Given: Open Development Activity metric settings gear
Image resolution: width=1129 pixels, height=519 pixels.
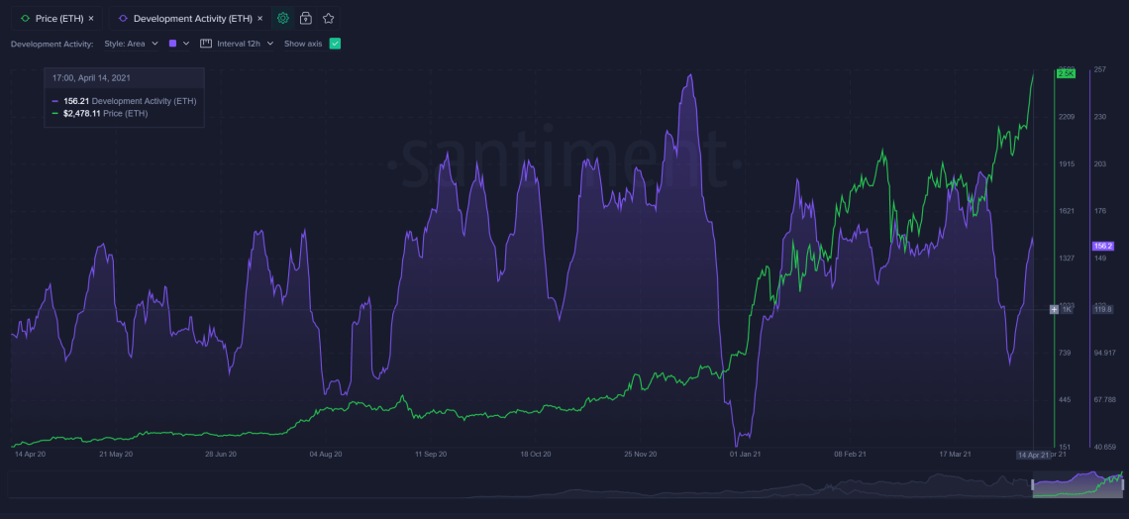Looking at the screenshot, I should click(x=283, y=18).
